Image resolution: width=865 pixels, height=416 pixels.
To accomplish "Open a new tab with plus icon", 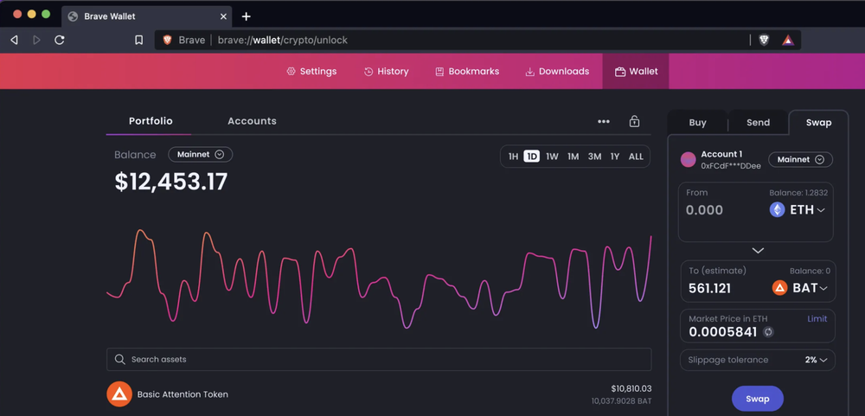I will [246, 16].
